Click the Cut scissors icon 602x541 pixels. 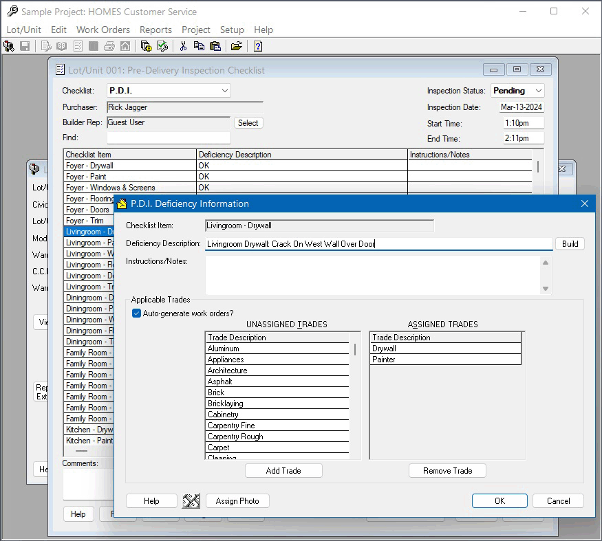[183, 46]
